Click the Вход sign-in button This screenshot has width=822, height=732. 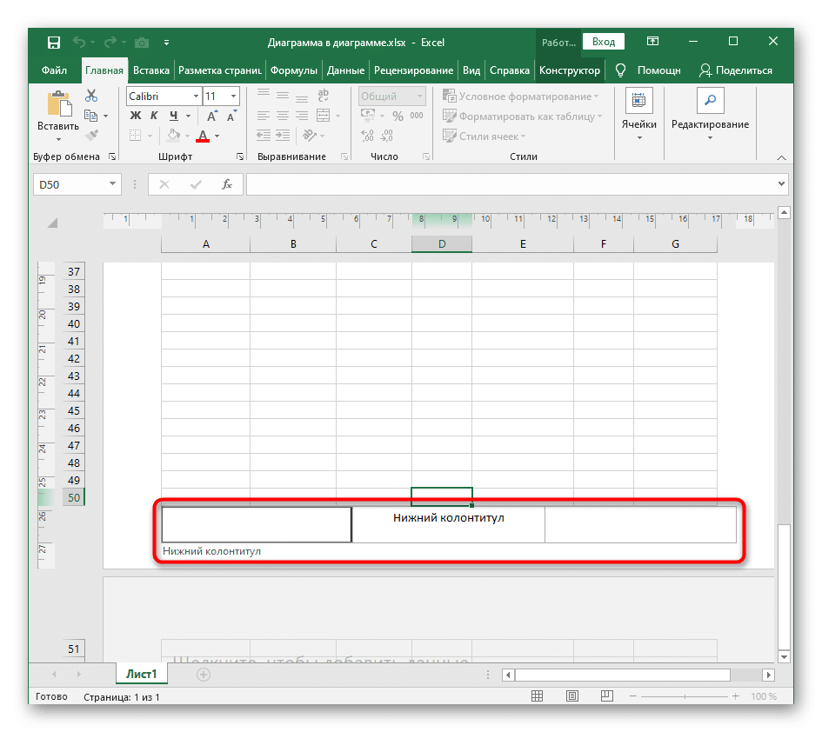(x=604, y=42)
